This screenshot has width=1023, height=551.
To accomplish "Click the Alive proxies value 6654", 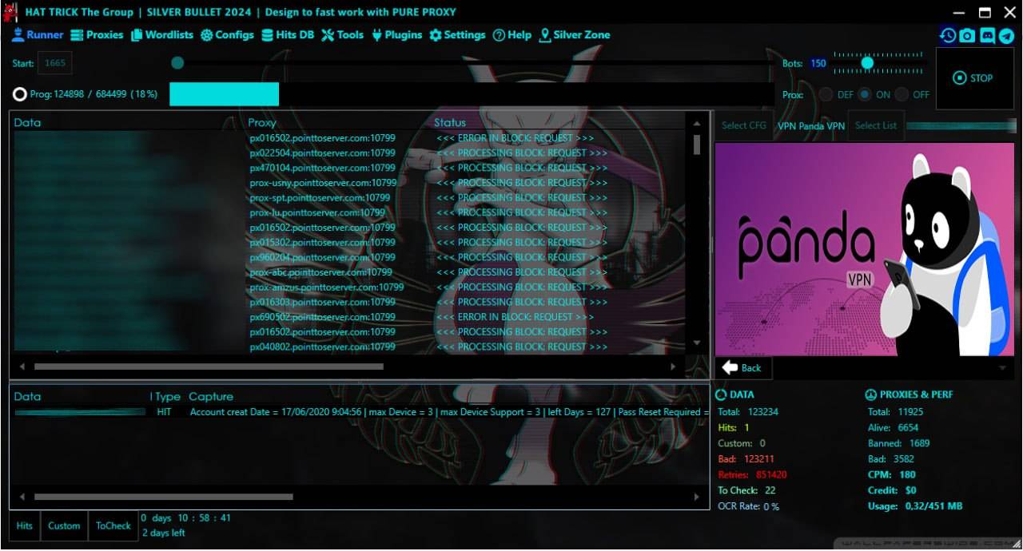I will (908, 427).
